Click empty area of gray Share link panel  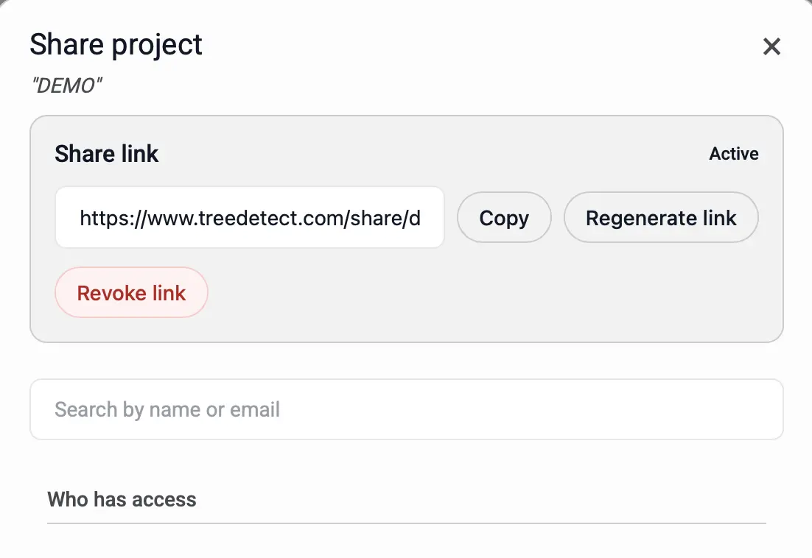(479, 302)
